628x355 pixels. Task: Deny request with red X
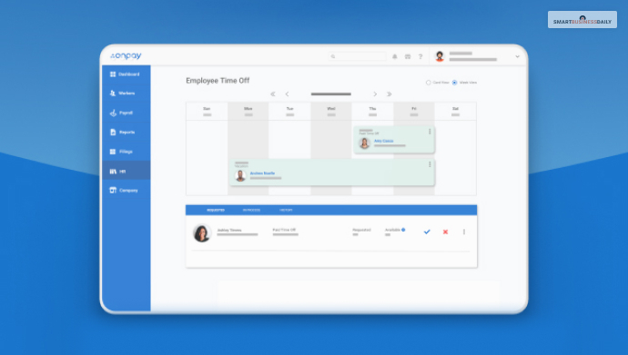[445, 232]
